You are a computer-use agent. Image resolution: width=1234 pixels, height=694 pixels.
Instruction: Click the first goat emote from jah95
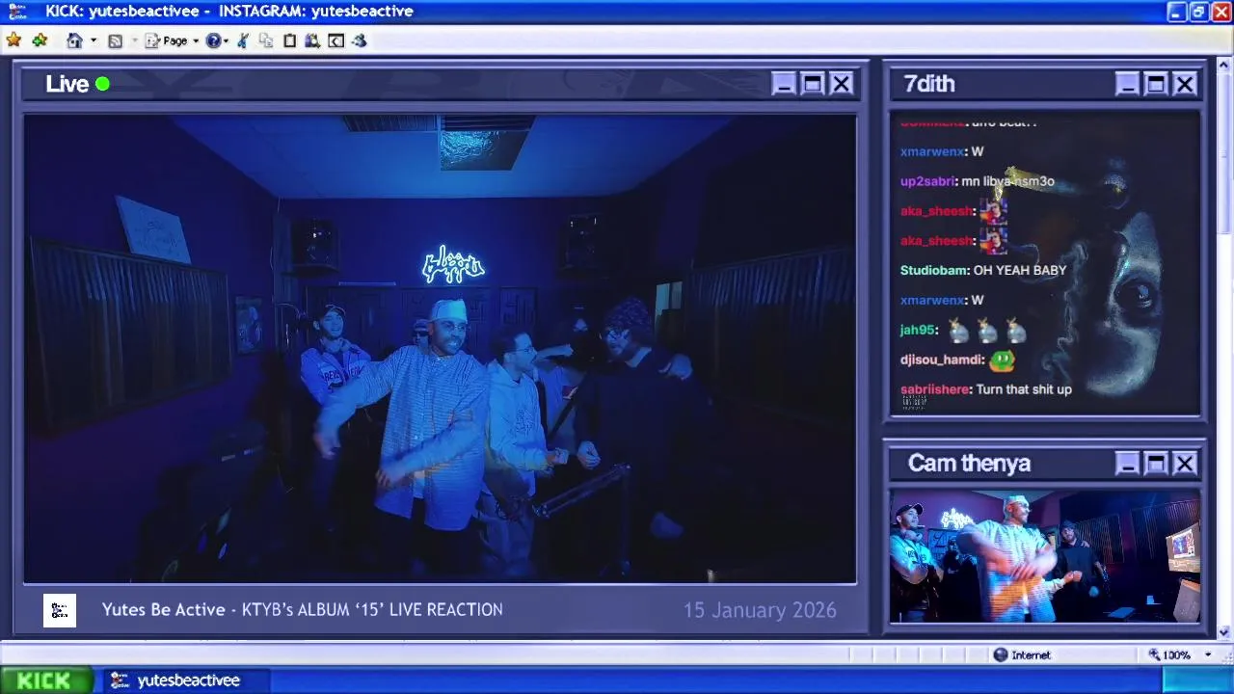tap(957, 331)
